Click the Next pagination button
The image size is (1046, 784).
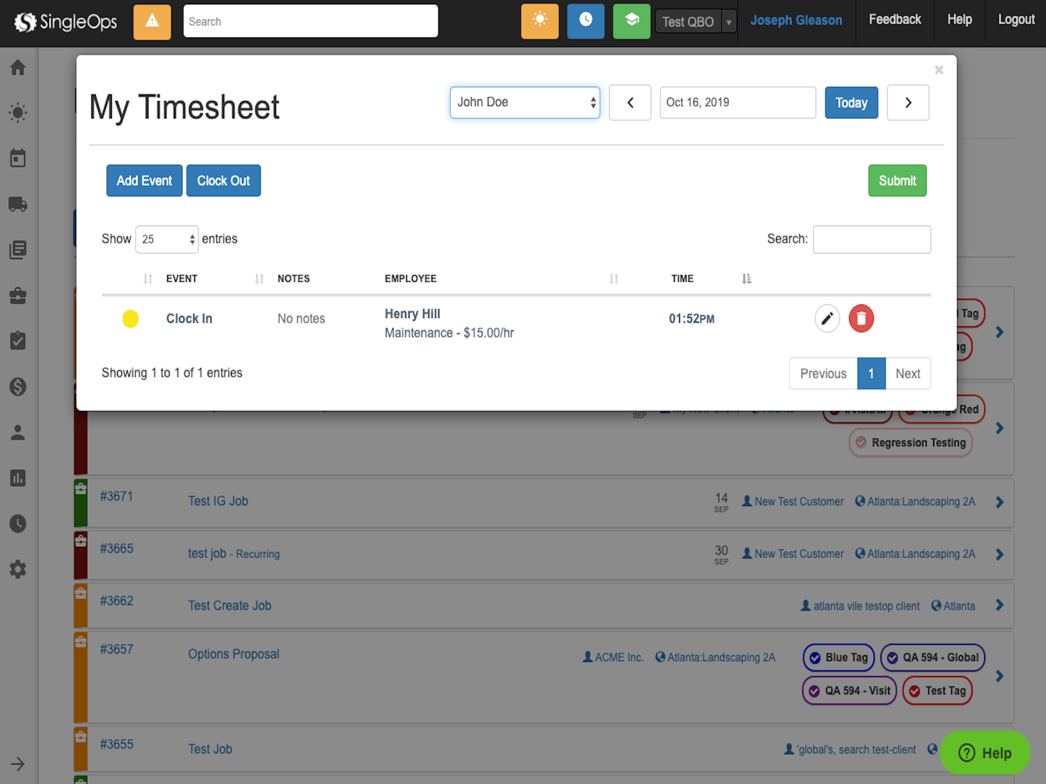coord(908,374)
